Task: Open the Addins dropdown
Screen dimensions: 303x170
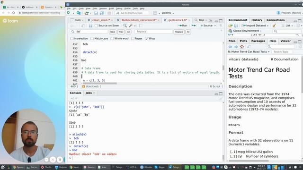Action: (168, 13)
